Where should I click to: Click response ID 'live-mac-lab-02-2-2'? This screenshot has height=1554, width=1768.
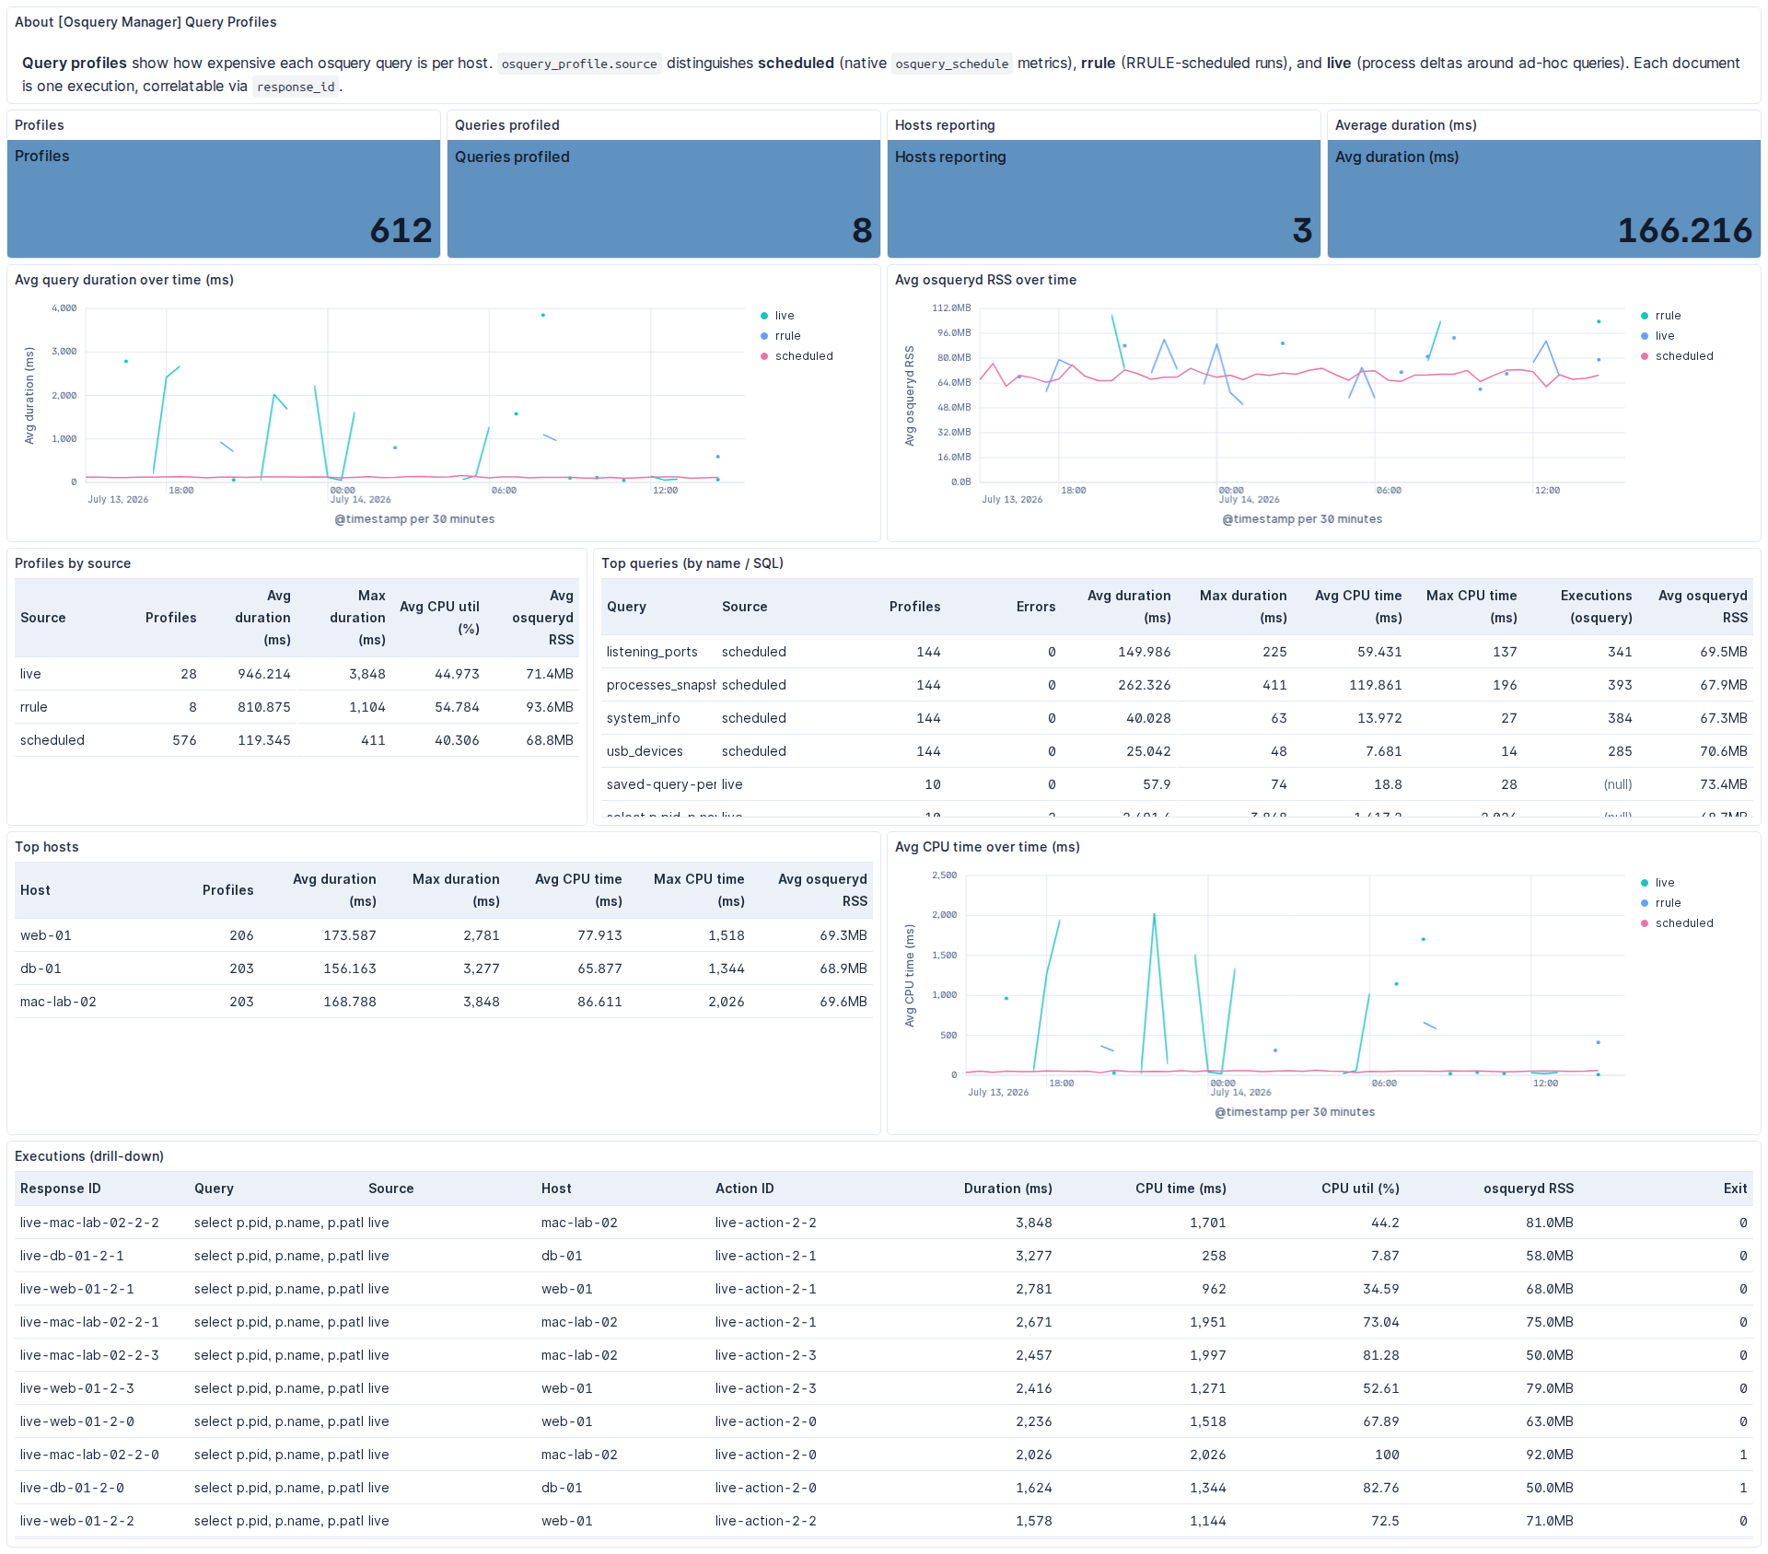(89, 1223)
